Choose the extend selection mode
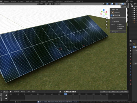The image size is (137, 103). coord(114,15)
